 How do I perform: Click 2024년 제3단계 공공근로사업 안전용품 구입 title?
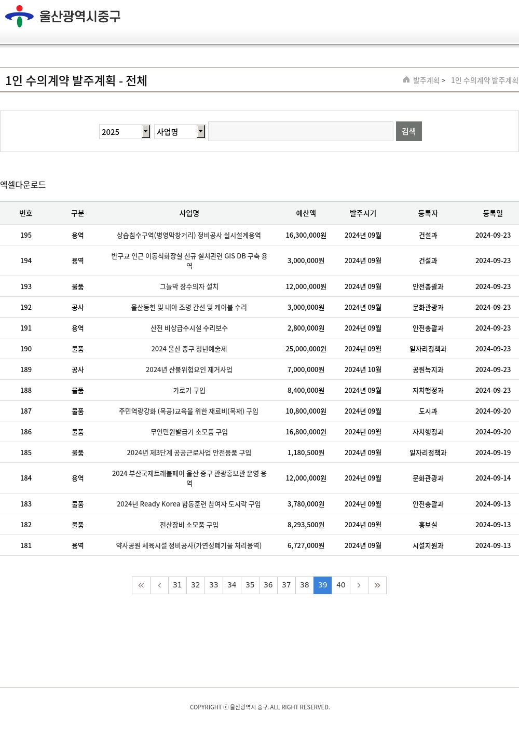tap(189, 453)
